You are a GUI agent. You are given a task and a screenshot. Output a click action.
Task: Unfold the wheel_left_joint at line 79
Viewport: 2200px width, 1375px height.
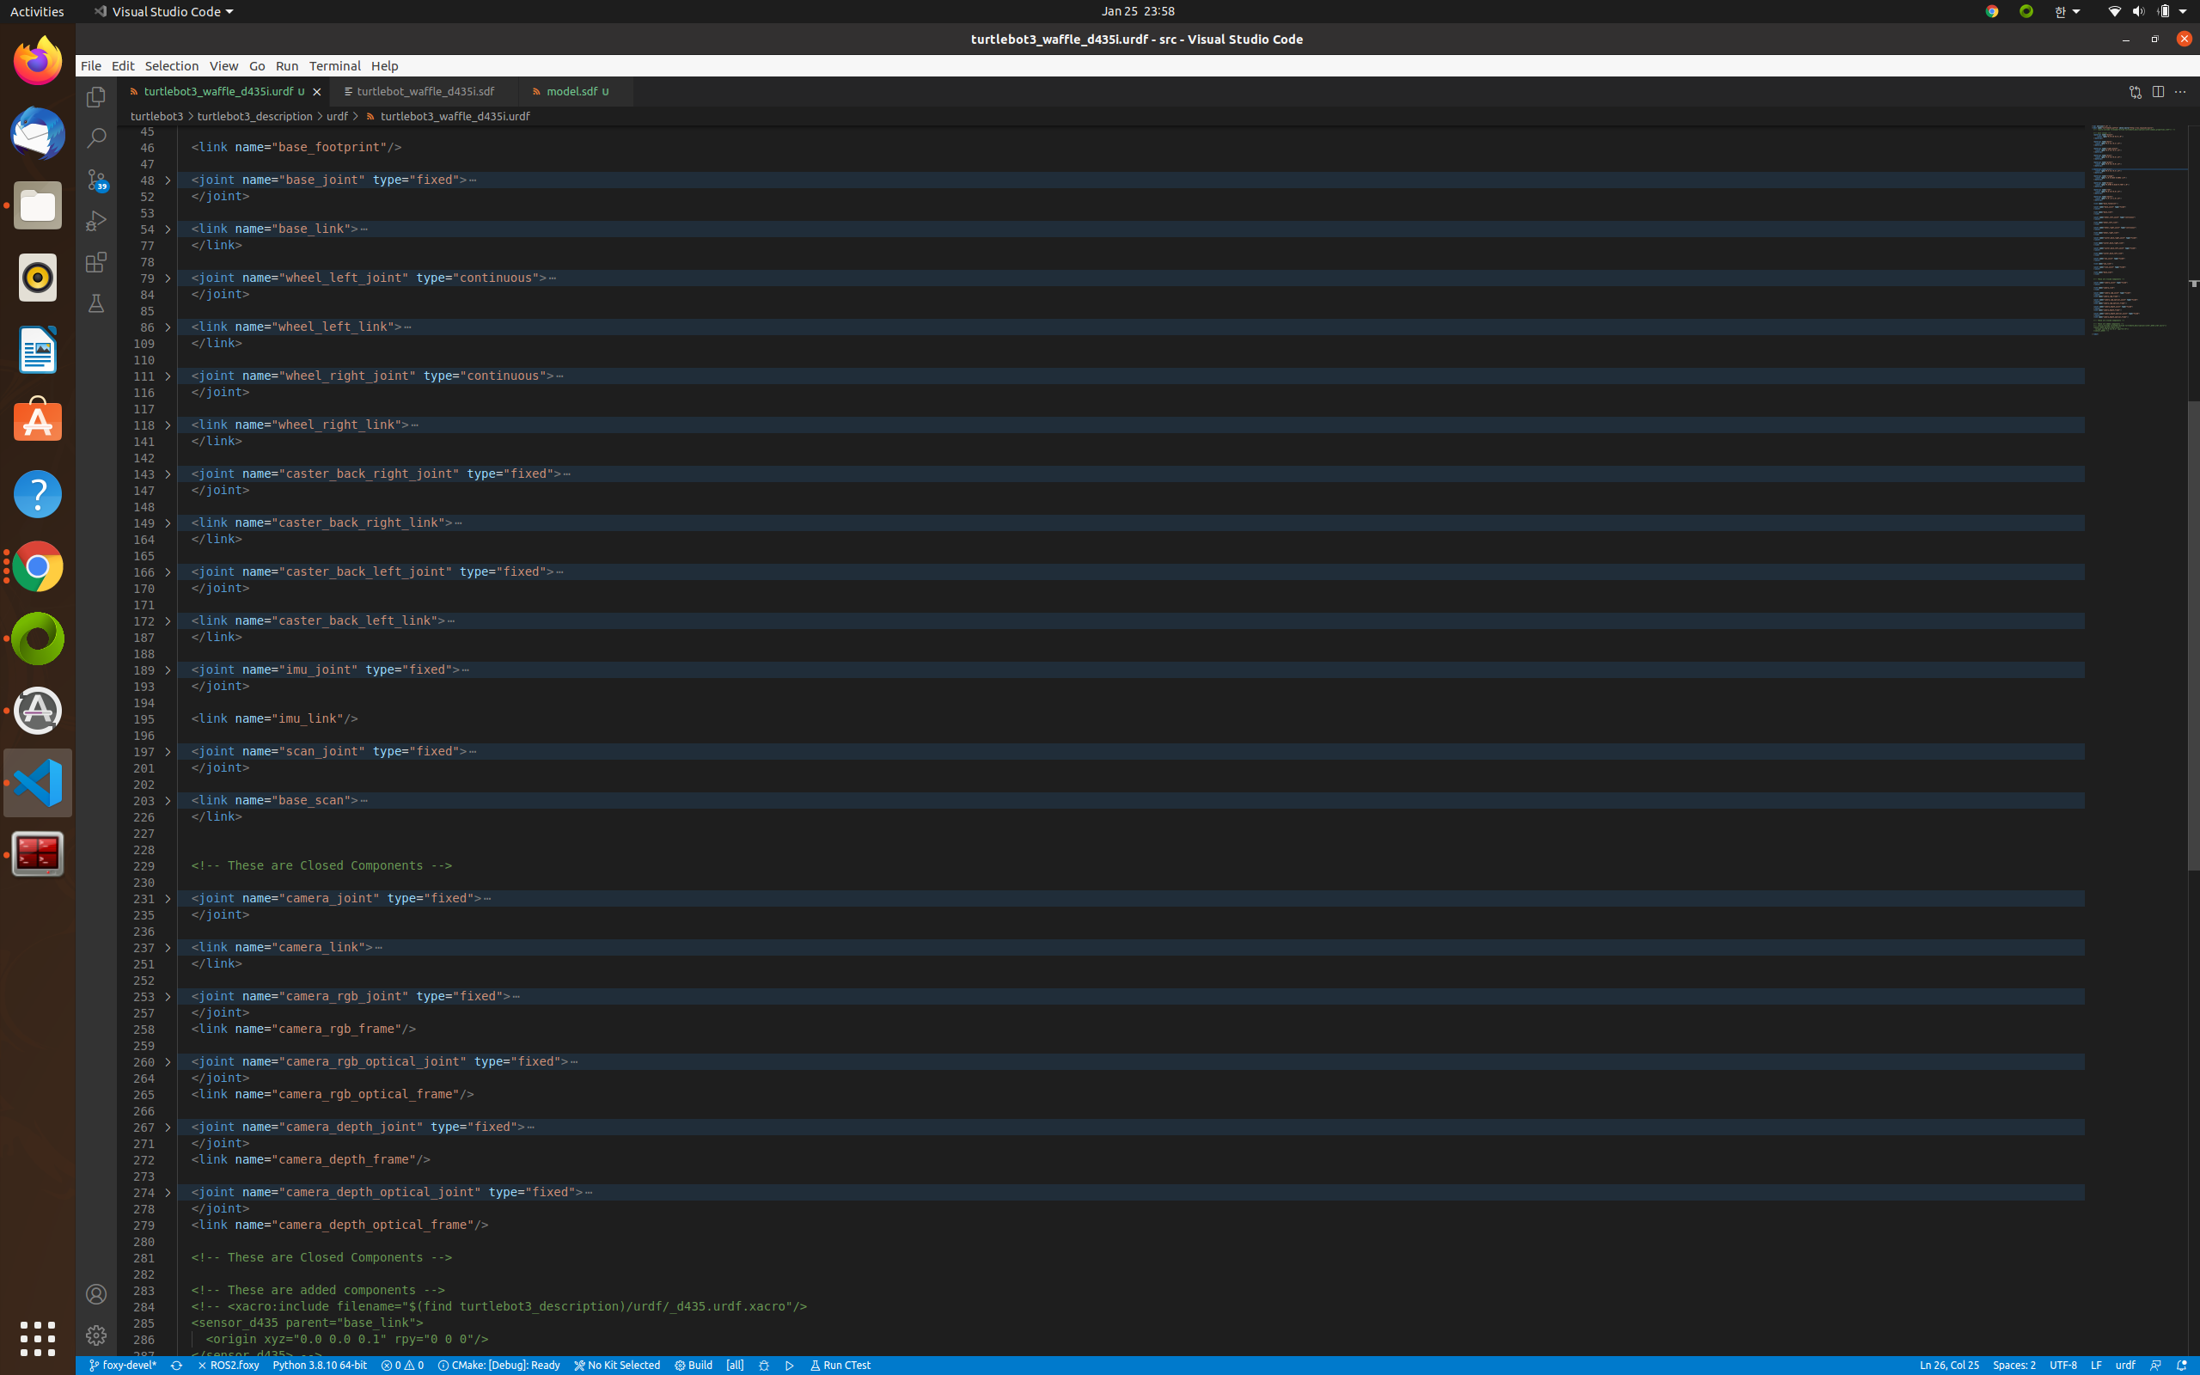pos(168,278)
